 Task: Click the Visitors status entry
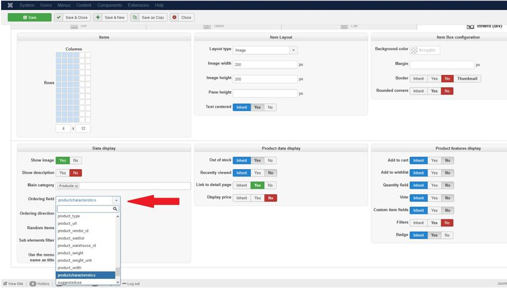click(x=40, y=284)
